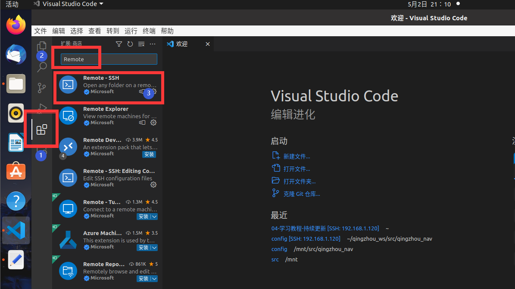Image resolution: width=515 pixels, height=289 pixels.
Task: Open the Help app from the dock
Action: tap(16, 201)
